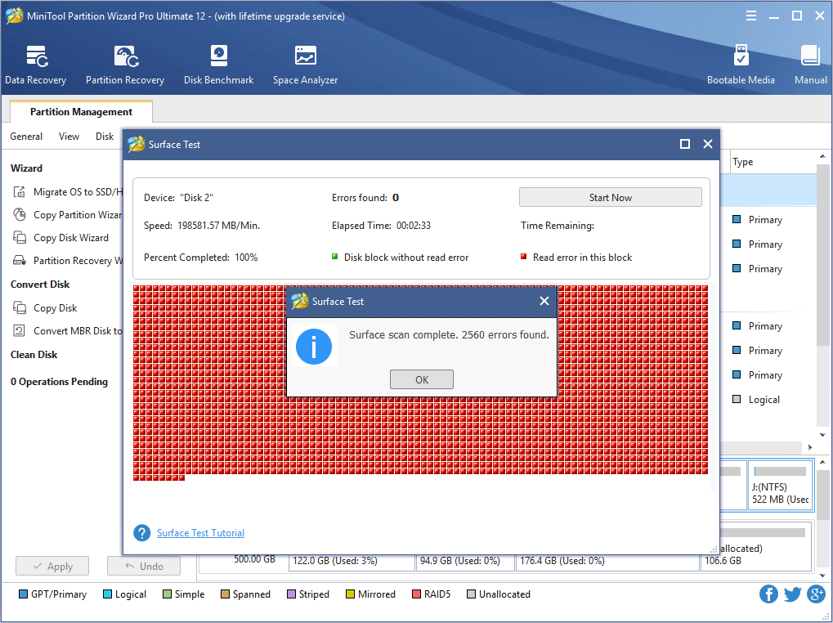Open the Manual

pos(809,64)
